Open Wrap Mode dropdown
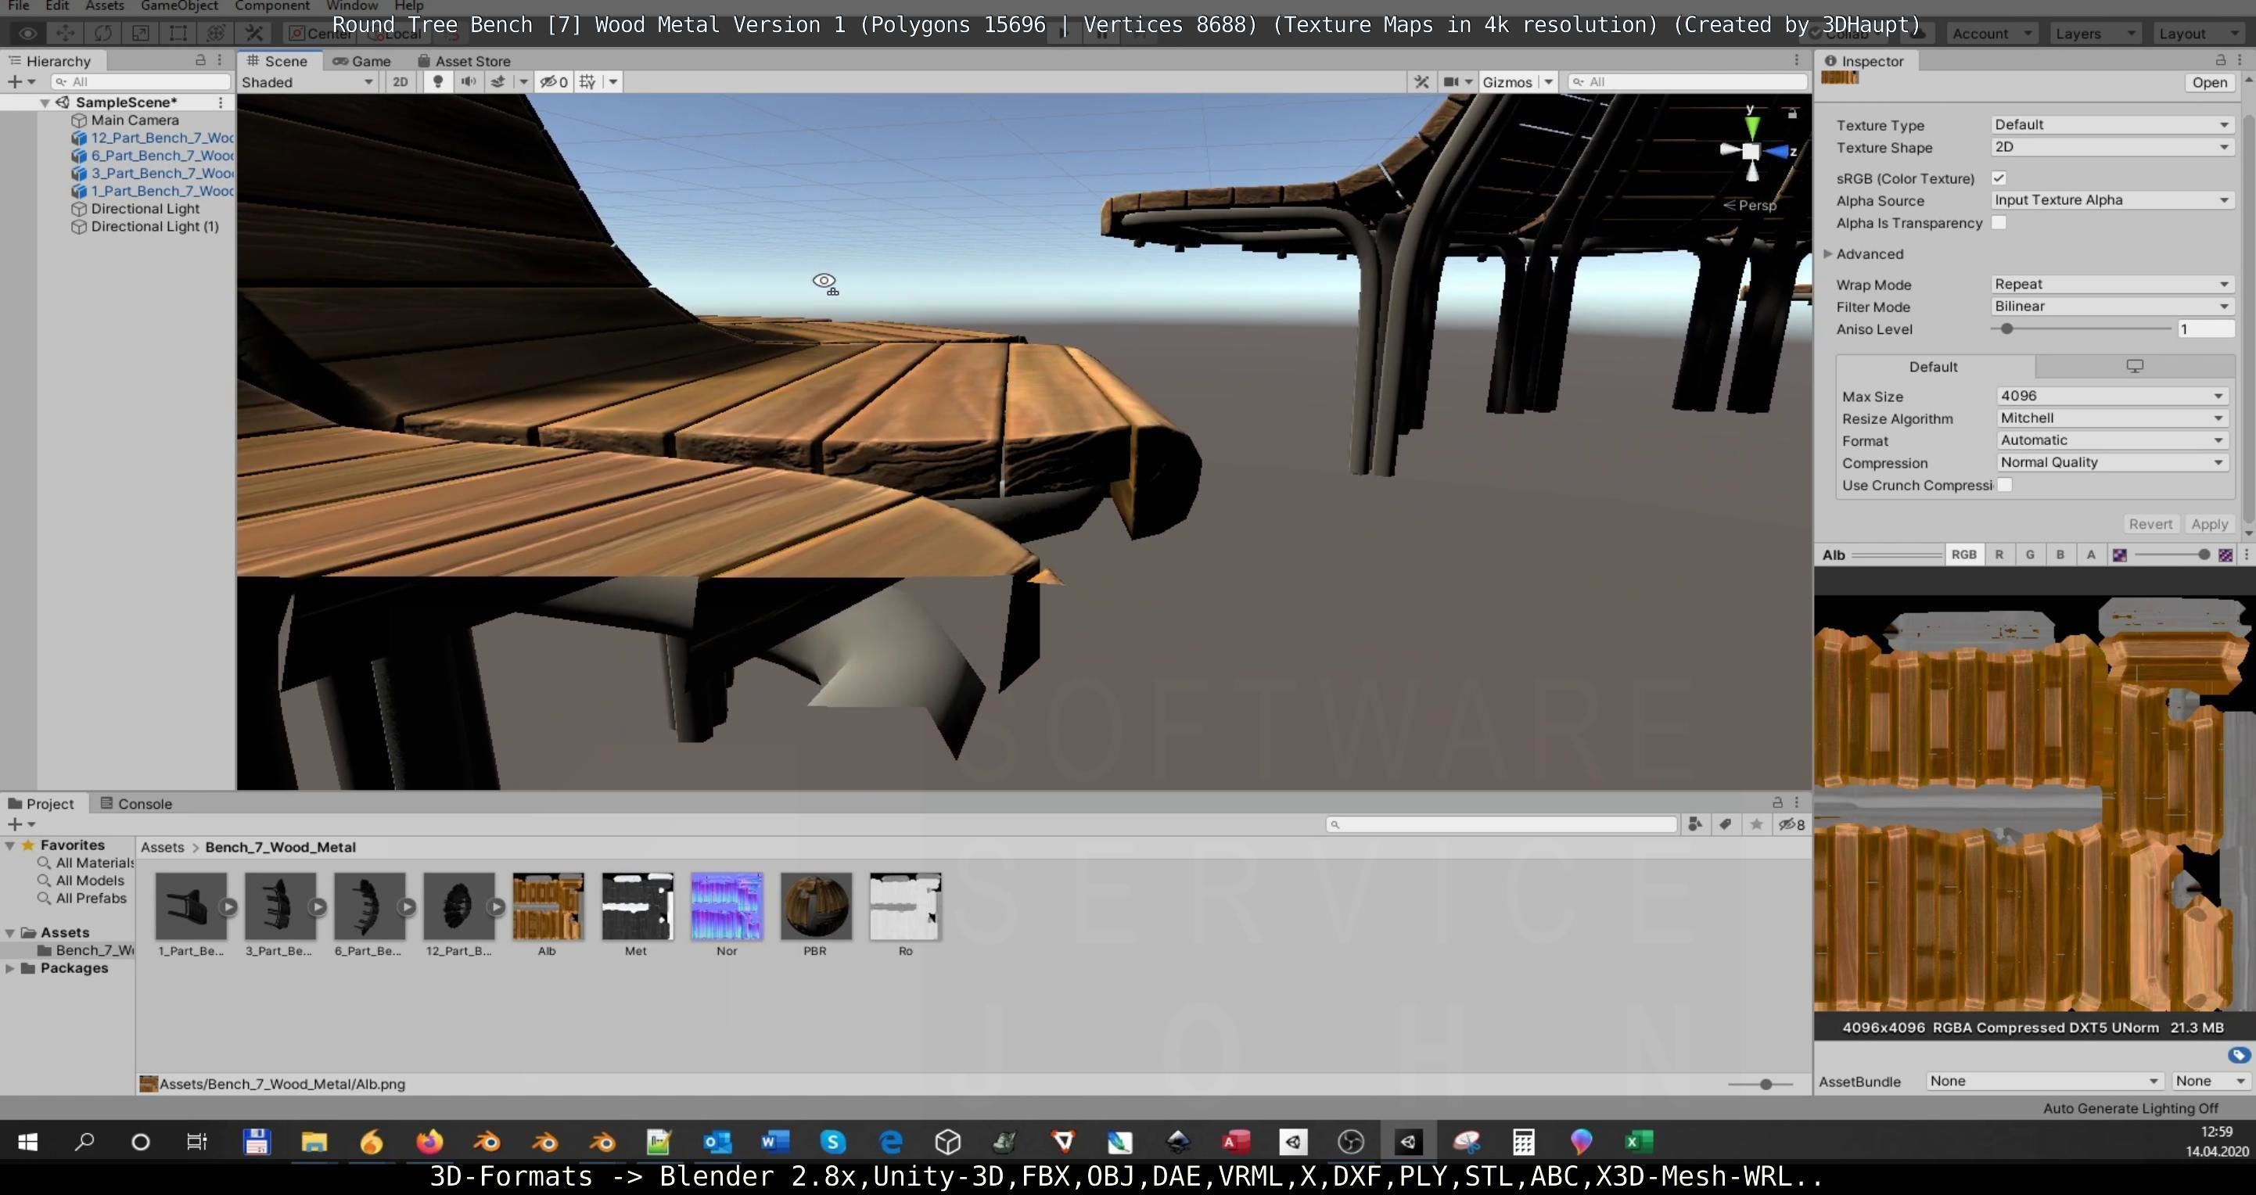This screenshot has width=2256, height=1195. click(2111, 285)
